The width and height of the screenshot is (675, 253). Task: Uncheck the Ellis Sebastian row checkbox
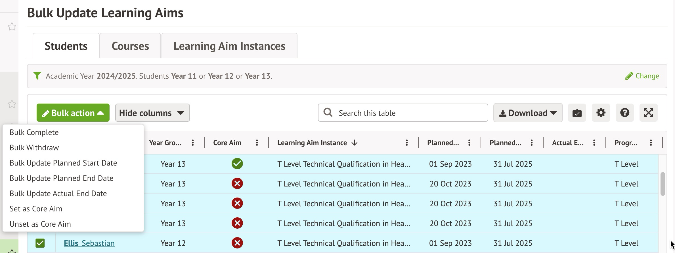click(x=40, y=243)
